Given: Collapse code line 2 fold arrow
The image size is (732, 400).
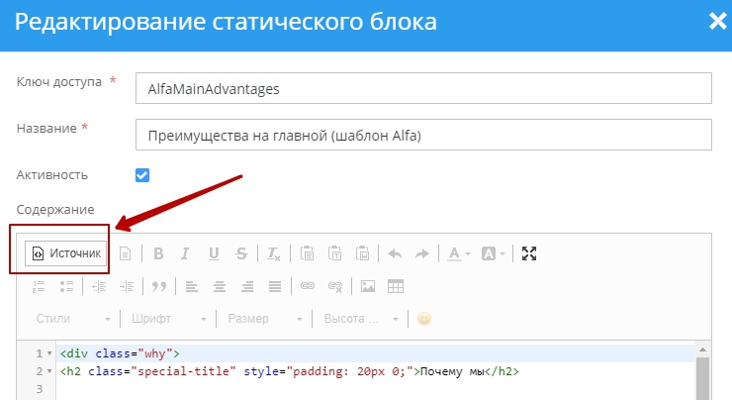Looking at the screenshot, I should tap(49, 371).
